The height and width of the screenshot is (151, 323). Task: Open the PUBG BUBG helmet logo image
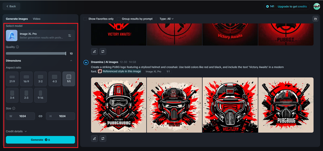click(x=174, y=105)
